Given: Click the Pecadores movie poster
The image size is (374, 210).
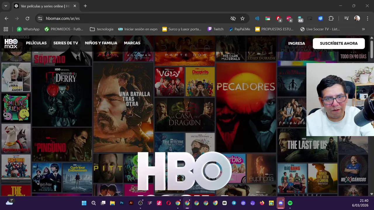Looking at the screenshot, I should point(246,107).
